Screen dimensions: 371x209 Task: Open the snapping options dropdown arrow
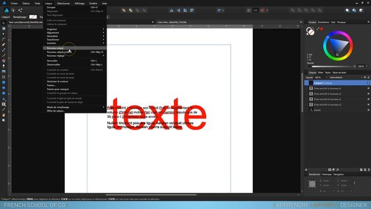(267, 10)
